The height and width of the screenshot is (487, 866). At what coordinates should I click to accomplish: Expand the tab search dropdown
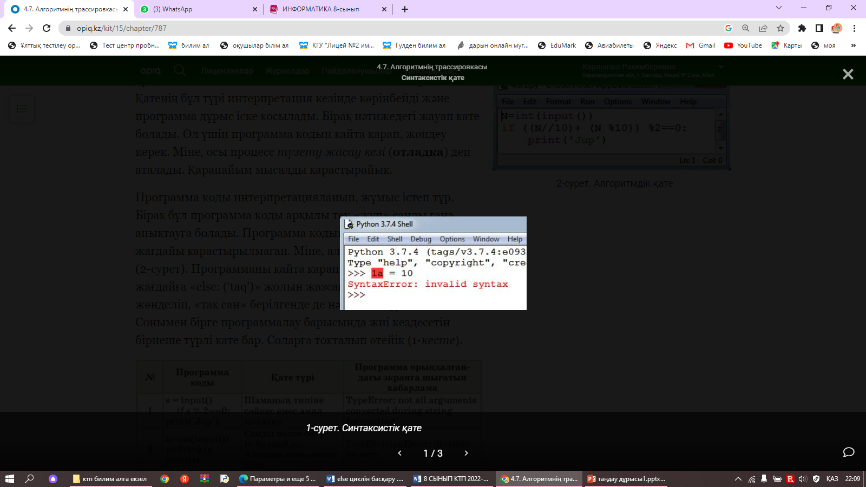click(779, 8)
